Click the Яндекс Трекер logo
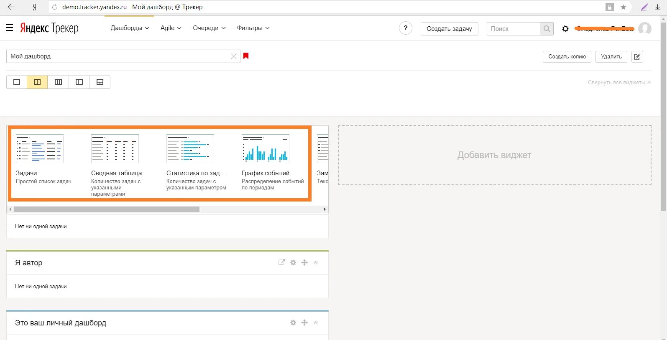Viewport: 667px width, 340px height. pos(49,28)
